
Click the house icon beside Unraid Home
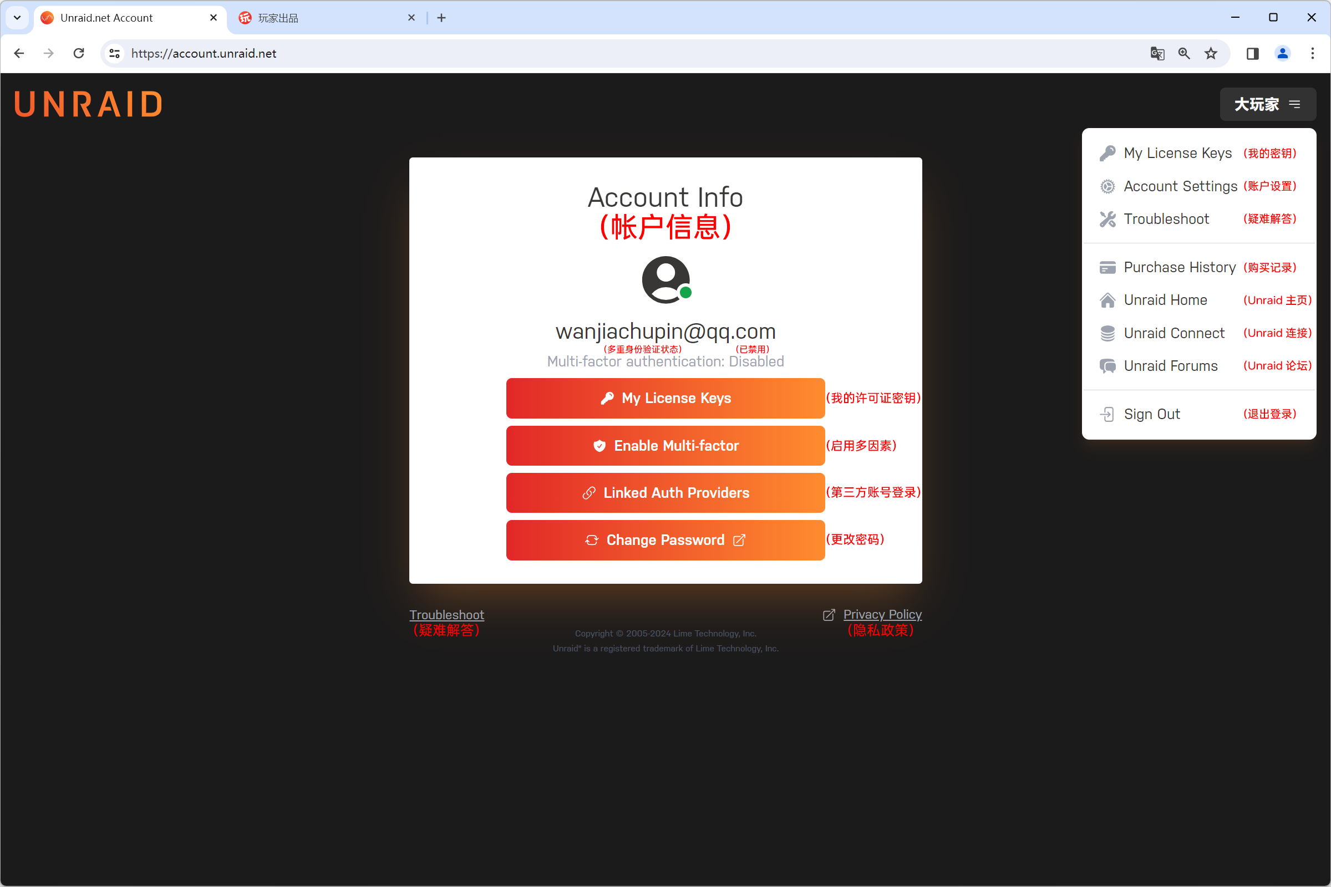[1108, 300]
